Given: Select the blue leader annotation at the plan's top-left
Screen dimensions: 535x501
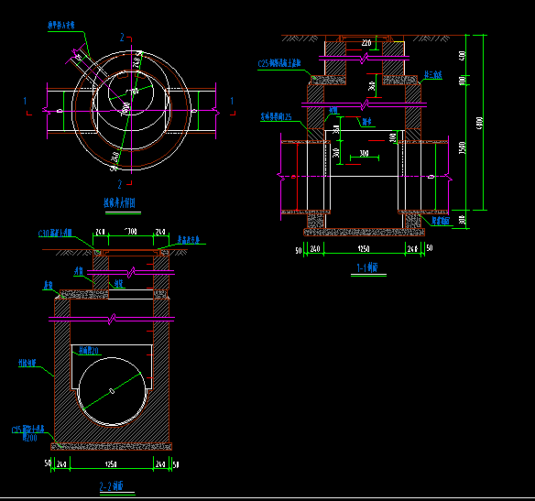Looking at the screenshot, I should click(61, 25).
